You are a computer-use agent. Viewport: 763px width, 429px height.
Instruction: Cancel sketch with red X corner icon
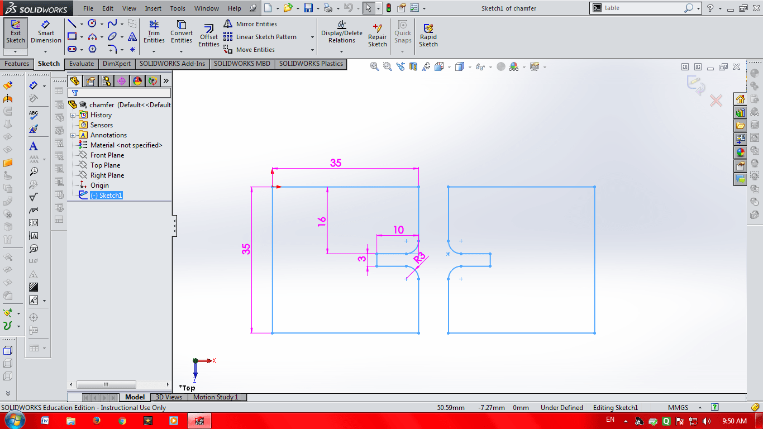pyautogui.click(x=716, y=101)
